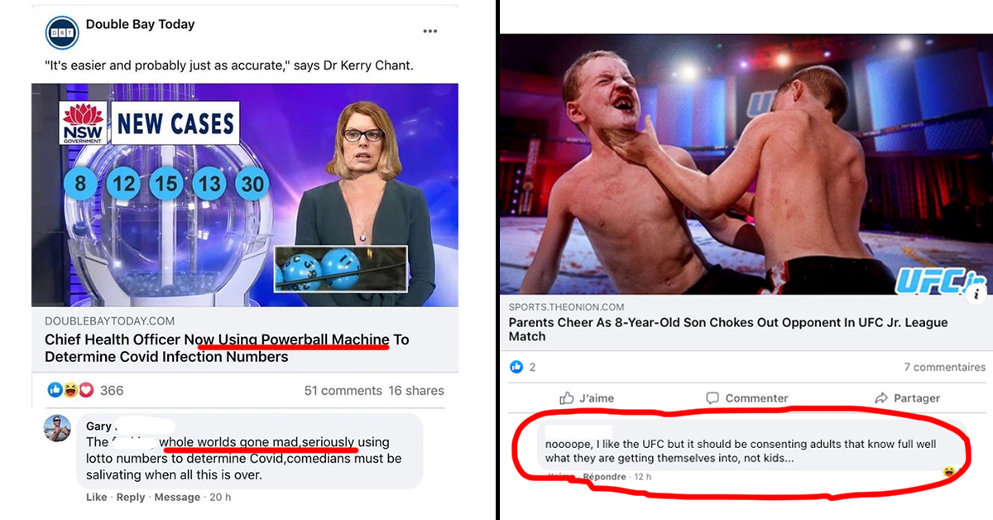The height and width of the screenshot is (520, 993).
Task: Click Répondre under the UFC comment
Action: pos(604,477)
